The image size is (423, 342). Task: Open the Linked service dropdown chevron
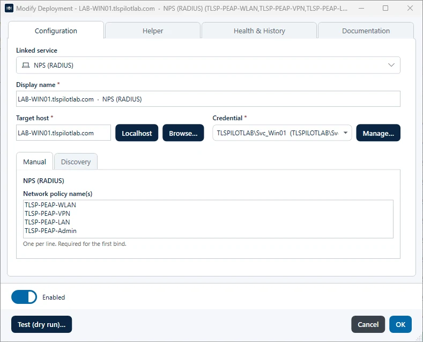[391, 65]
